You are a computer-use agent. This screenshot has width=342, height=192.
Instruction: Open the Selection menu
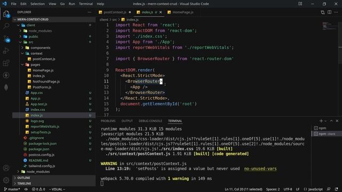point(37,4)
